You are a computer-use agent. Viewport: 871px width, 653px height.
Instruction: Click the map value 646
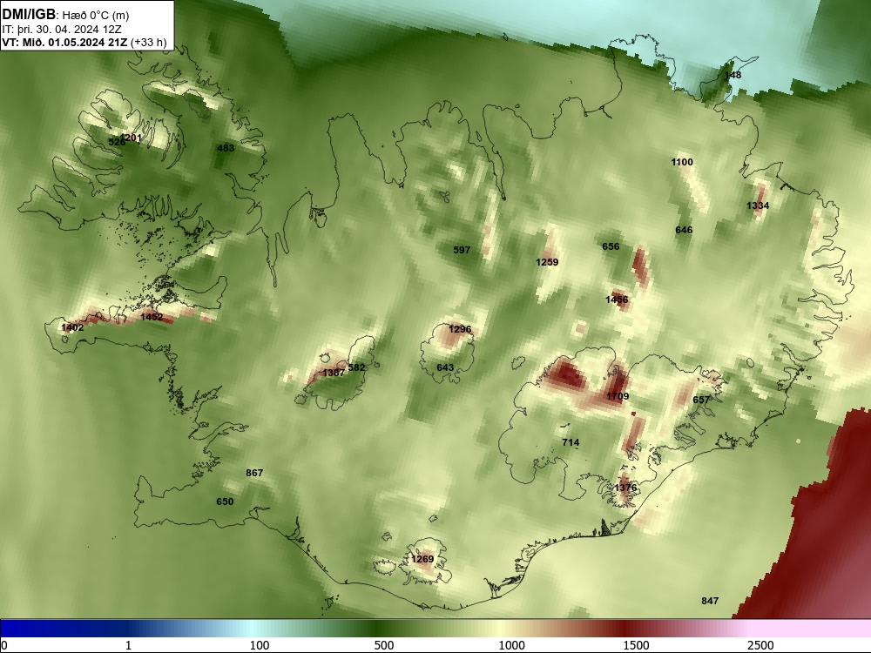(684, 230)
